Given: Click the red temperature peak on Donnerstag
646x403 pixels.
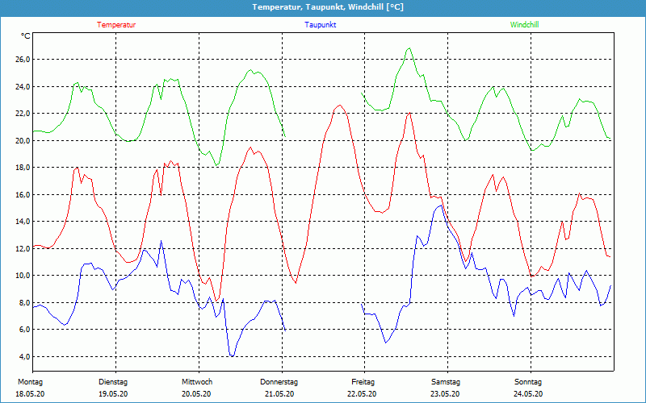Looking at the screenshot, I should (x=339, y=106).
